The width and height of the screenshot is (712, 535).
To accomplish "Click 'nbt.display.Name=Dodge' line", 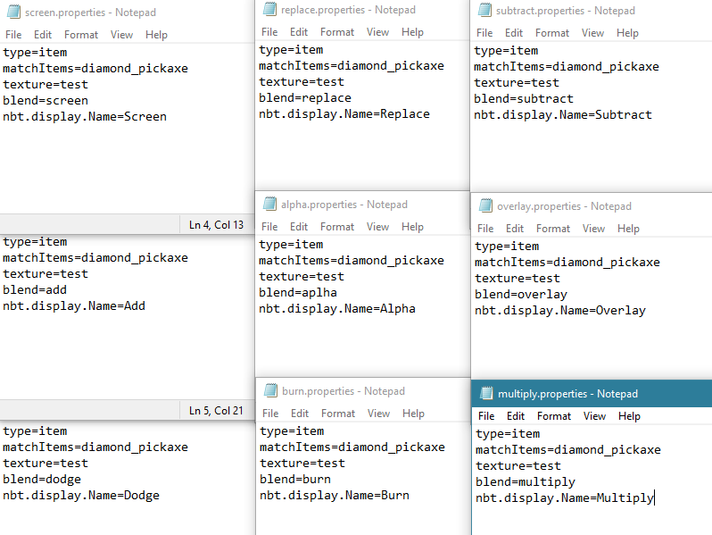I will pyautogui.click(x=81, y=495).
